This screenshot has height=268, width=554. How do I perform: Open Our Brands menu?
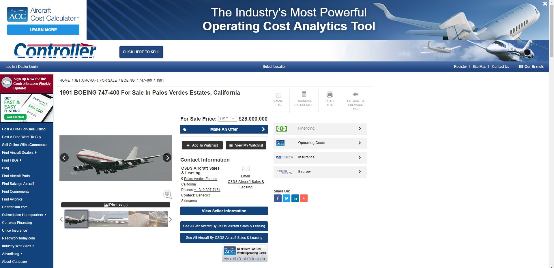(x=531, y=67)
